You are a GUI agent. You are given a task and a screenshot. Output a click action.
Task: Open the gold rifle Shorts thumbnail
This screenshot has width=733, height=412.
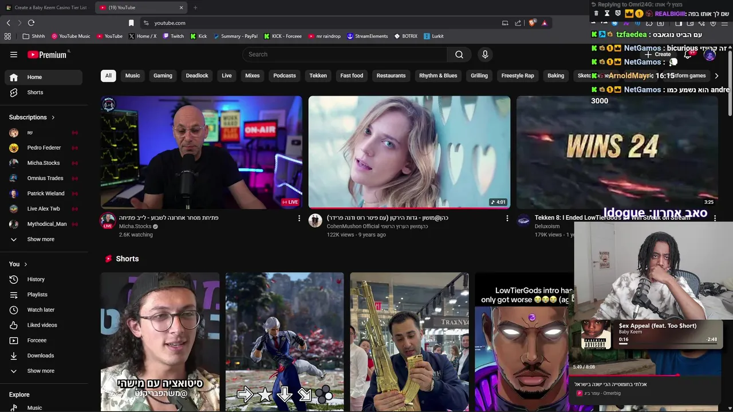(409, 342)
